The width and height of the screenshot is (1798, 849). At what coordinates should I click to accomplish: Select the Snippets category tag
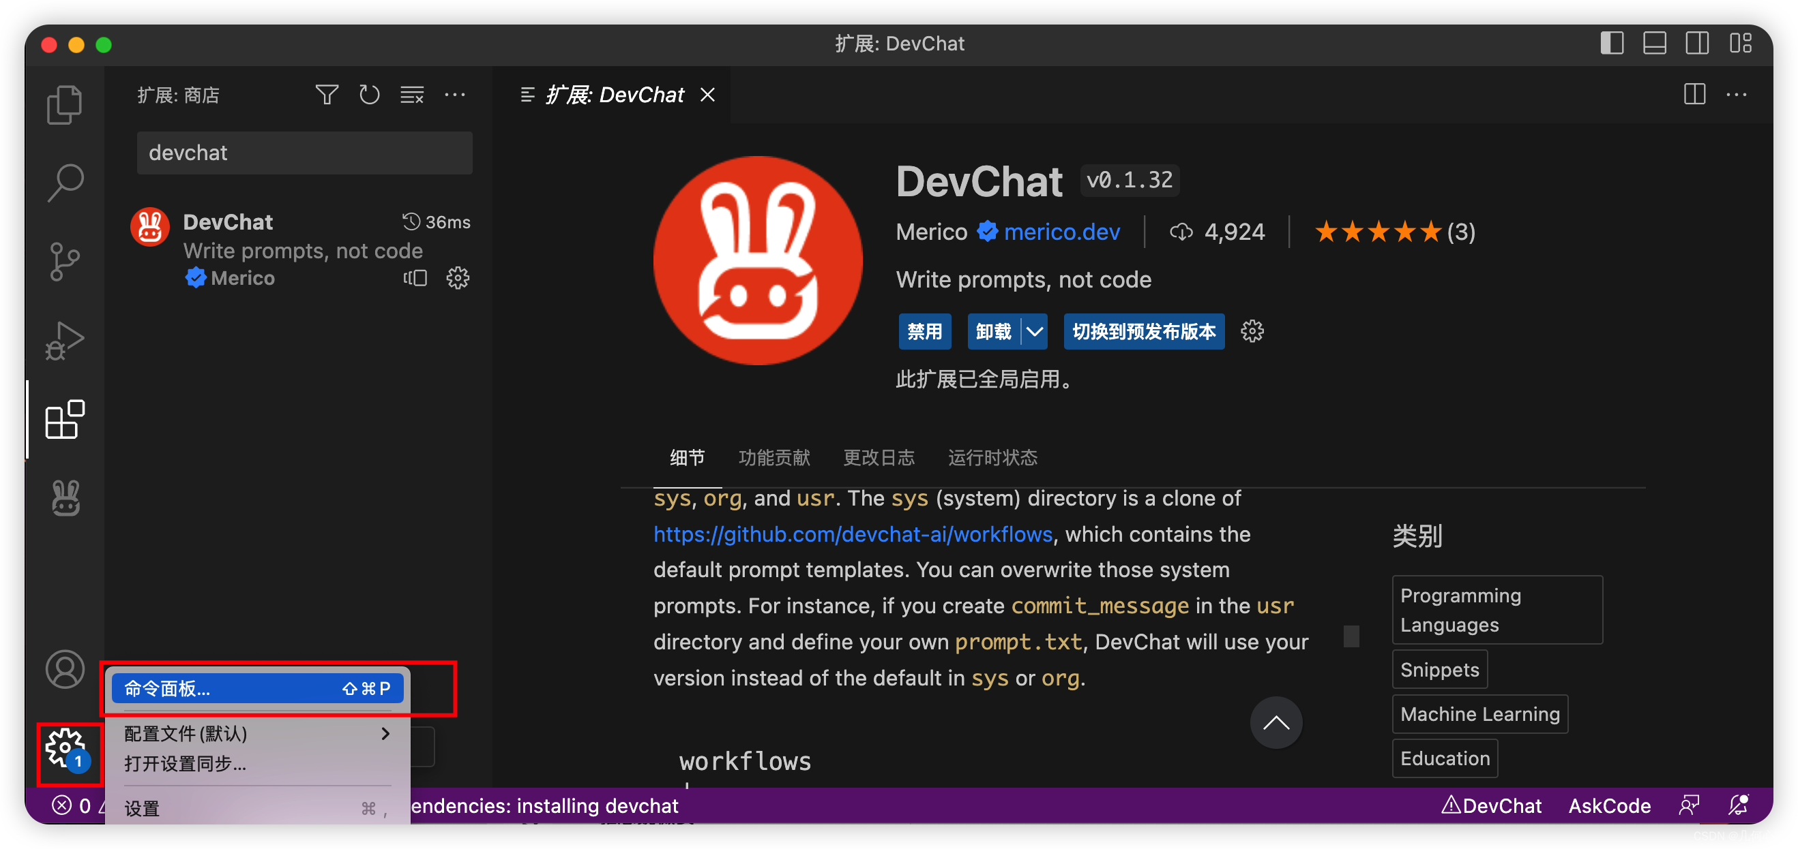(1439, 669)
